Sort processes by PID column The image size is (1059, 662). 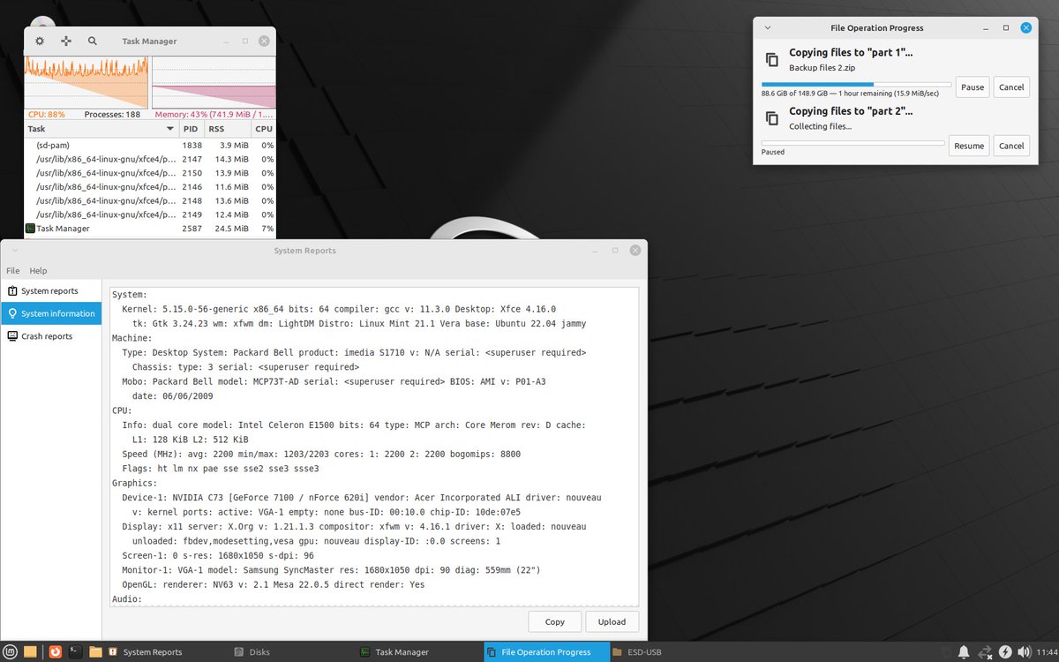[x=192, y=129]
